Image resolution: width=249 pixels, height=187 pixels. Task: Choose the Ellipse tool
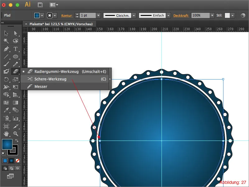tap(15, 56)
